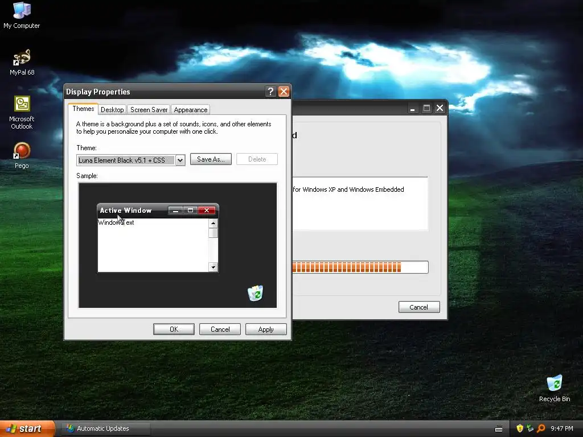Open the My Computer desktop icon
The height and width of the screenshot is (437, 583).
tap(22, 15)
